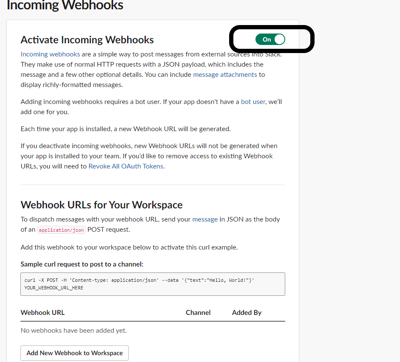Click the Activate Incoming Webhooks heading
This screenshot has height=362, width=400.
pos(87,40)
